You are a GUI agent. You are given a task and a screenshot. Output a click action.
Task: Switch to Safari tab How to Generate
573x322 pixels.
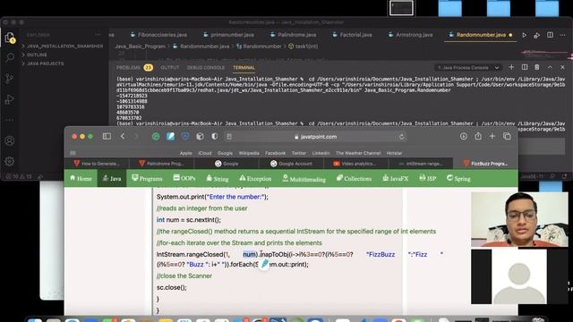coord(97,164)
